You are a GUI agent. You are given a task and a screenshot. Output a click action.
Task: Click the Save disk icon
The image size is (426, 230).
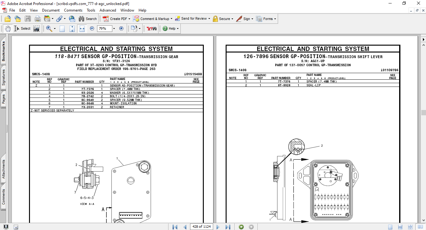click(28, 19)
